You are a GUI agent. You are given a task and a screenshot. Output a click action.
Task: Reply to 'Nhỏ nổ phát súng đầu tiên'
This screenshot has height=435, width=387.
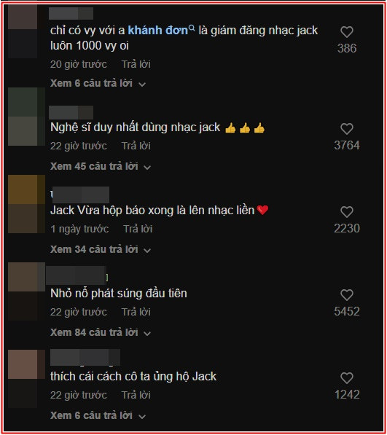(136, 312)
